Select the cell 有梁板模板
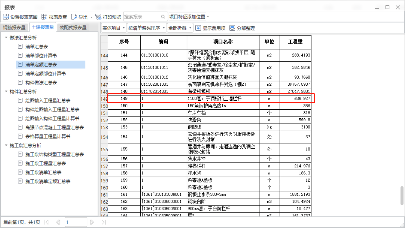 click(223, 91)
